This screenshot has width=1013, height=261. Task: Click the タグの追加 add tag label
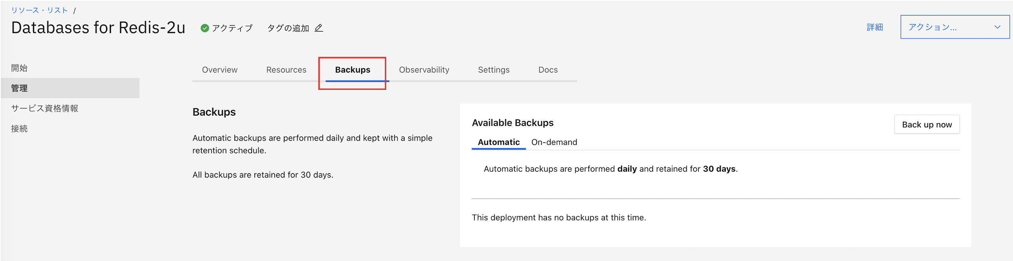coord(288,28)
